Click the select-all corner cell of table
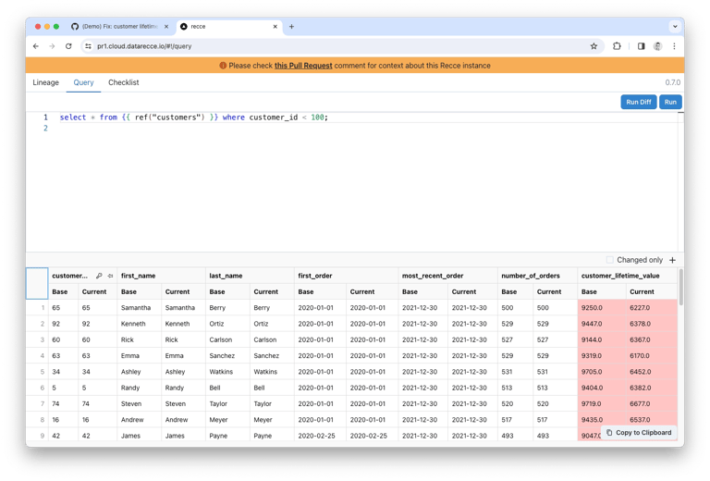 tap(37, 284)
